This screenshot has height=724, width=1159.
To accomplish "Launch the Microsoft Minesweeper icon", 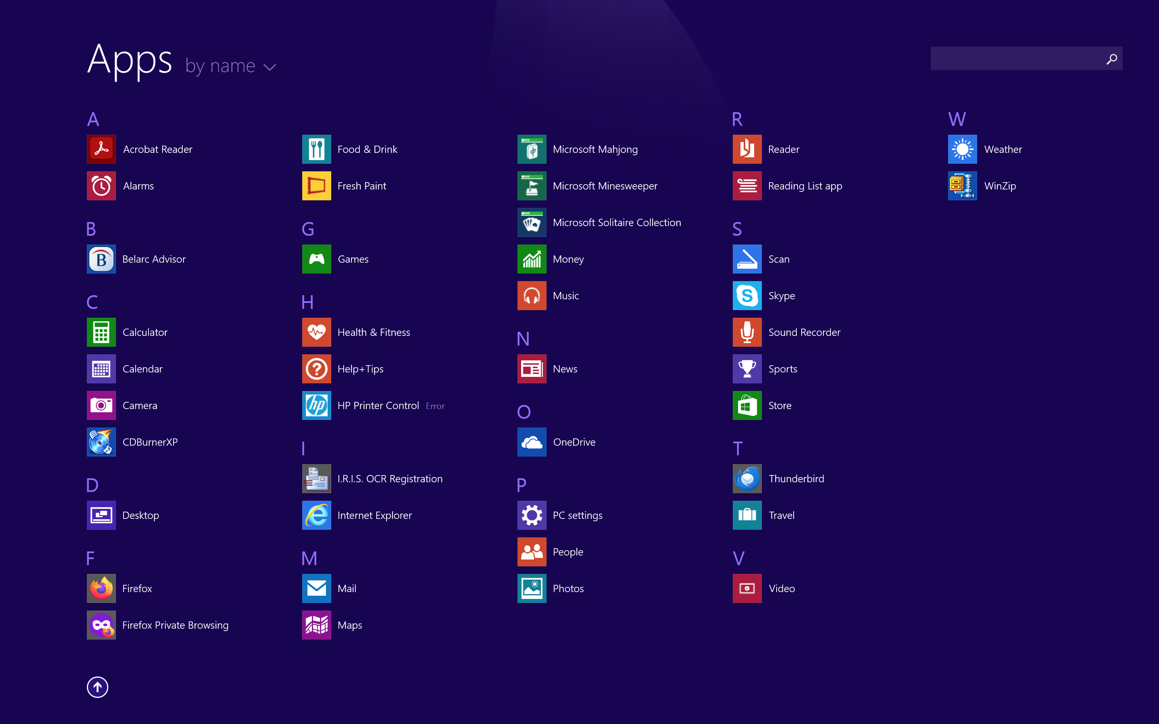I will 532,186.
